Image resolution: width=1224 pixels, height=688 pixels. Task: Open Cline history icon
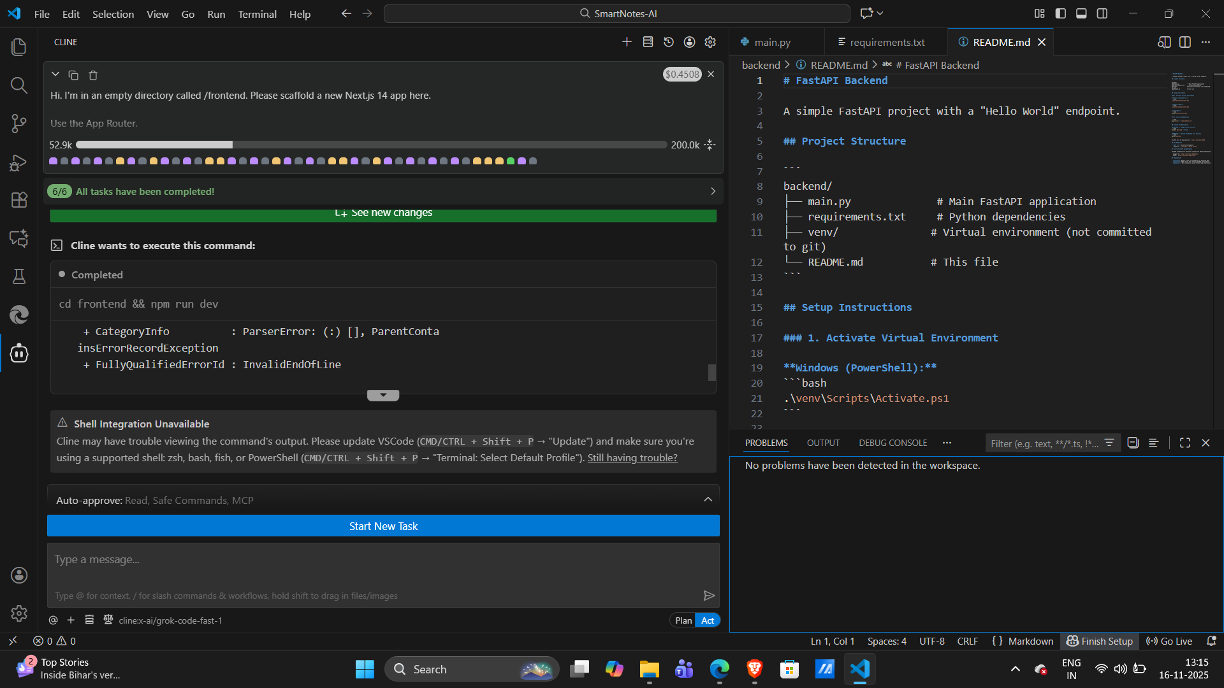point(669,42)
